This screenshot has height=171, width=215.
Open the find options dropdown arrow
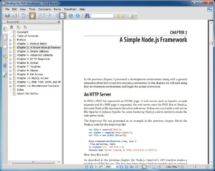pyautogui.click(x=136, y=16)
